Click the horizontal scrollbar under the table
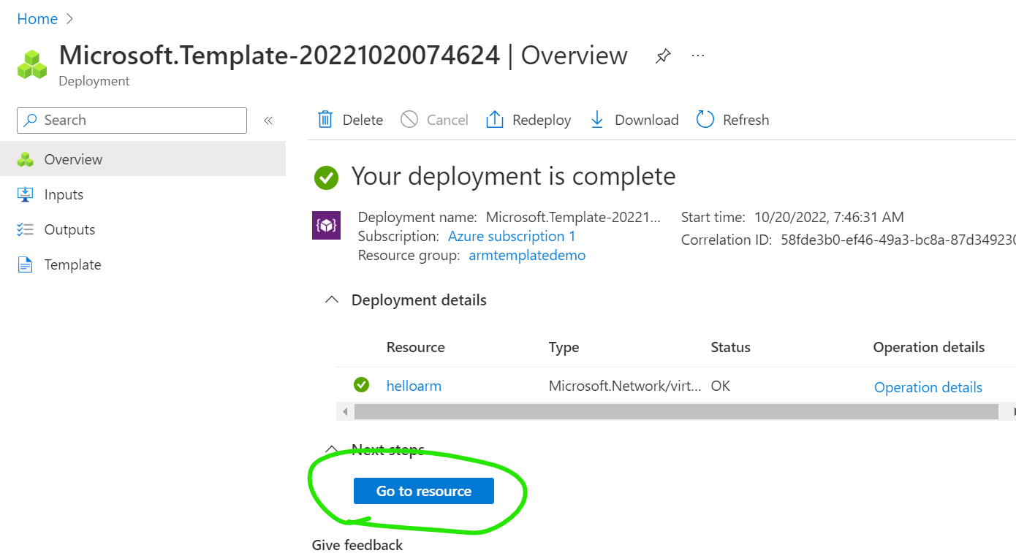 [676, 411]
